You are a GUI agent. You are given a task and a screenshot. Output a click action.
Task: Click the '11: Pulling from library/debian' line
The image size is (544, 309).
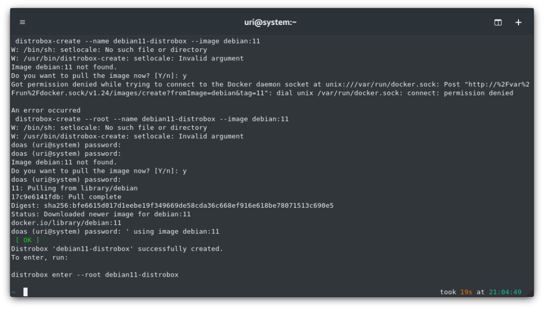point(74,188)
